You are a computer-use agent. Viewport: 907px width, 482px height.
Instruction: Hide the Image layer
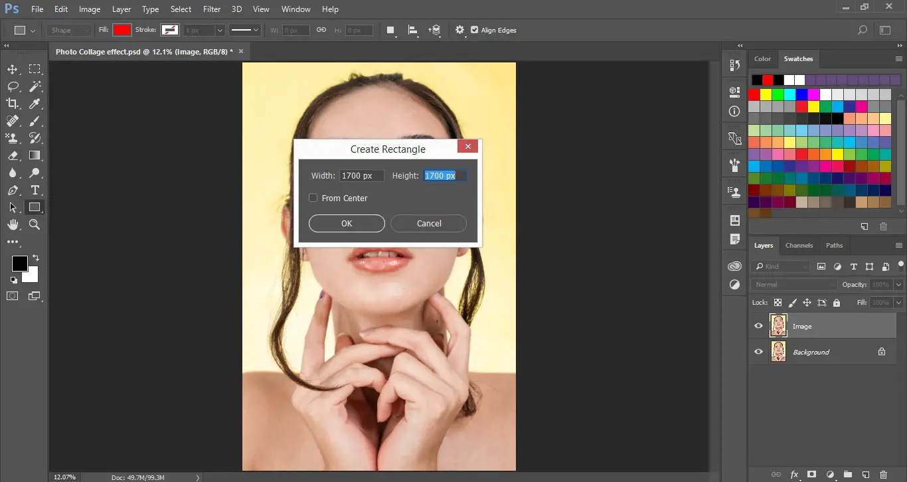click(758, 325)
